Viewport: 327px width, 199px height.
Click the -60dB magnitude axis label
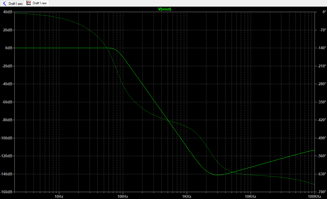coord(7,102)
